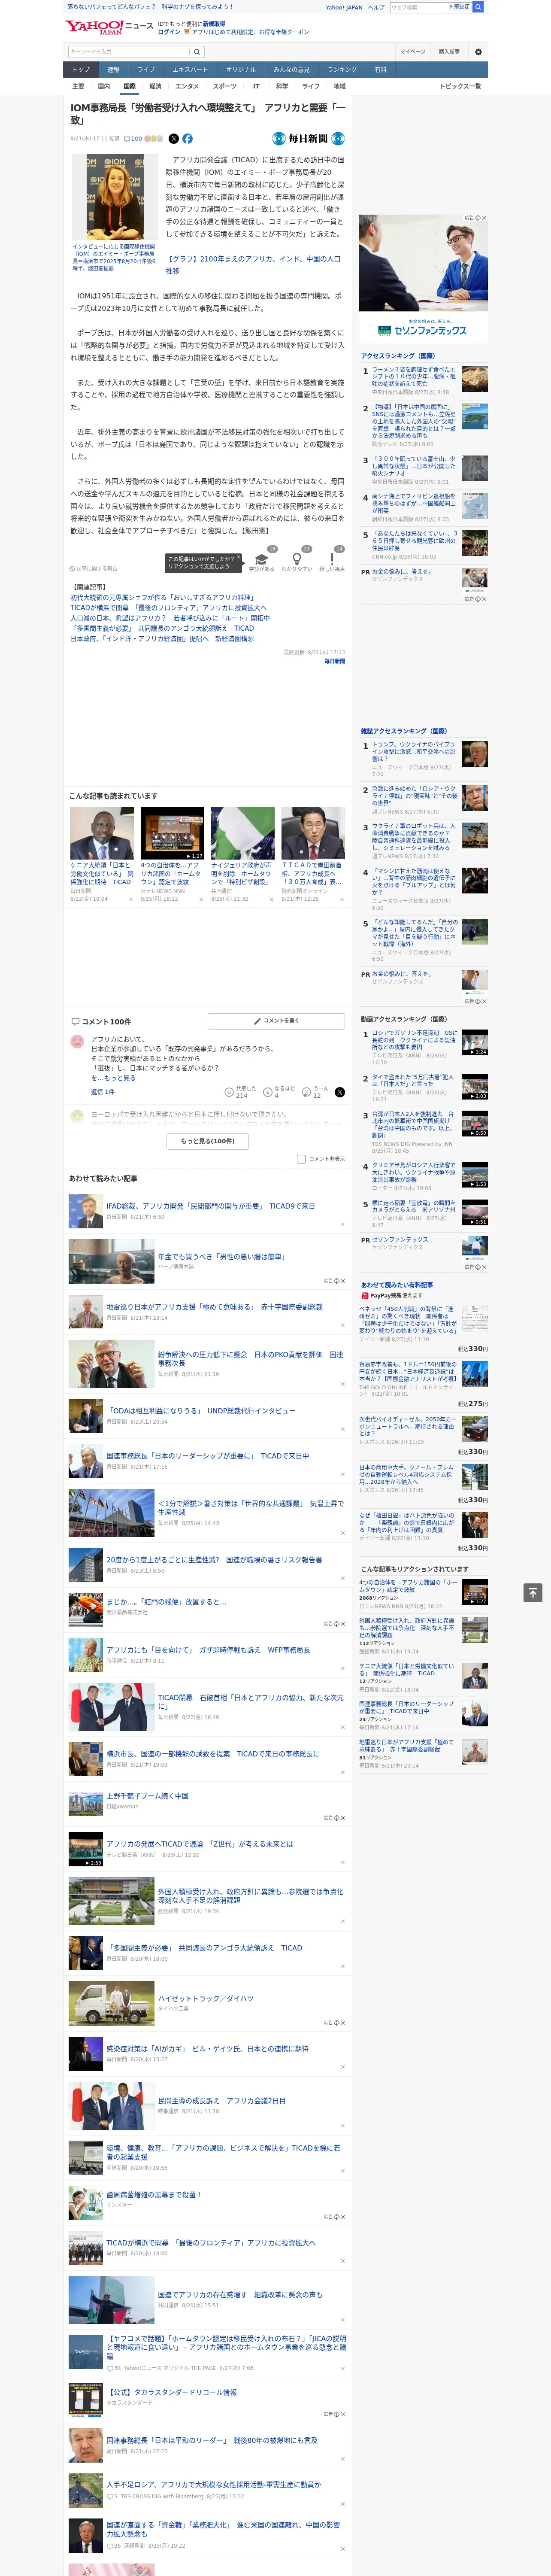Select the ライブ navigation tab
Image resolution: width=551 pixels, height=2576 pixels.
[146, 70]
